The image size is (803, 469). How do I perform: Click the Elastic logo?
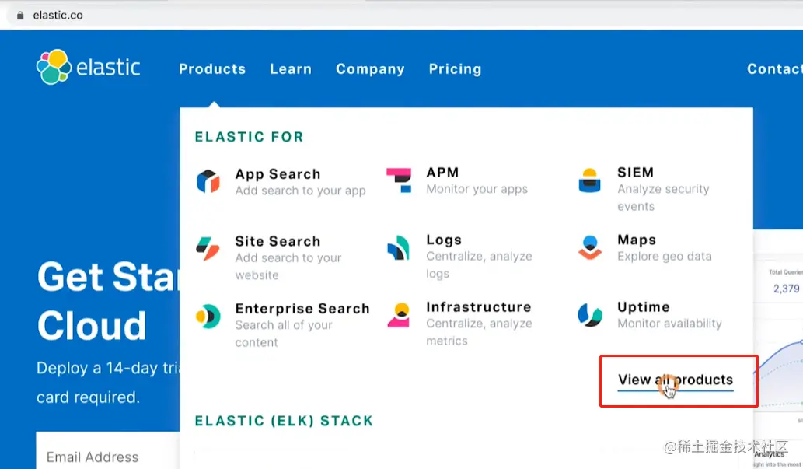tap(88, 67)
